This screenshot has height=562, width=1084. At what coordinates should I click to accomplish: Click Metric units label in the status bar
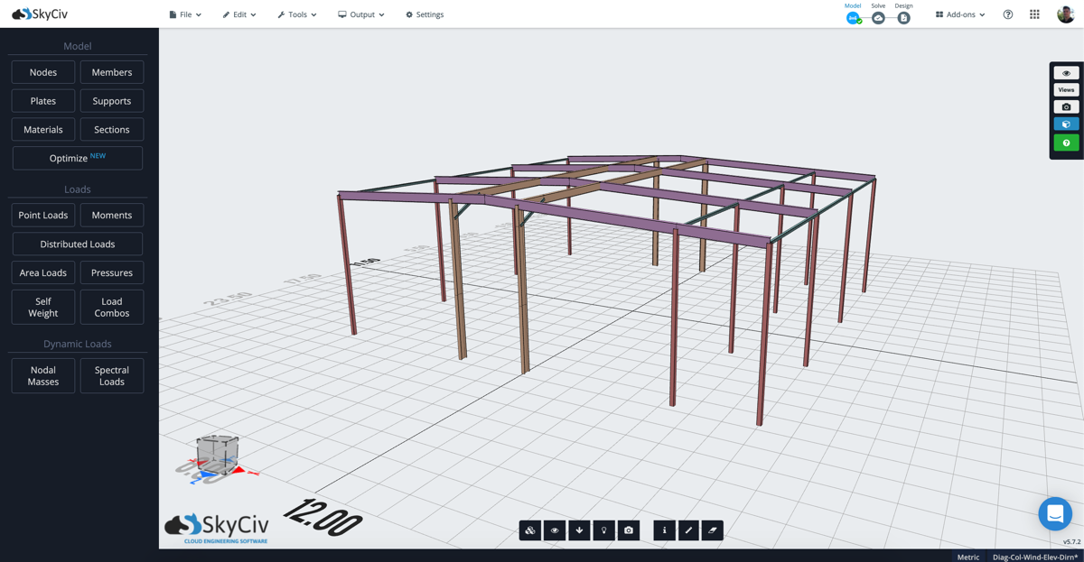(967, 557)
